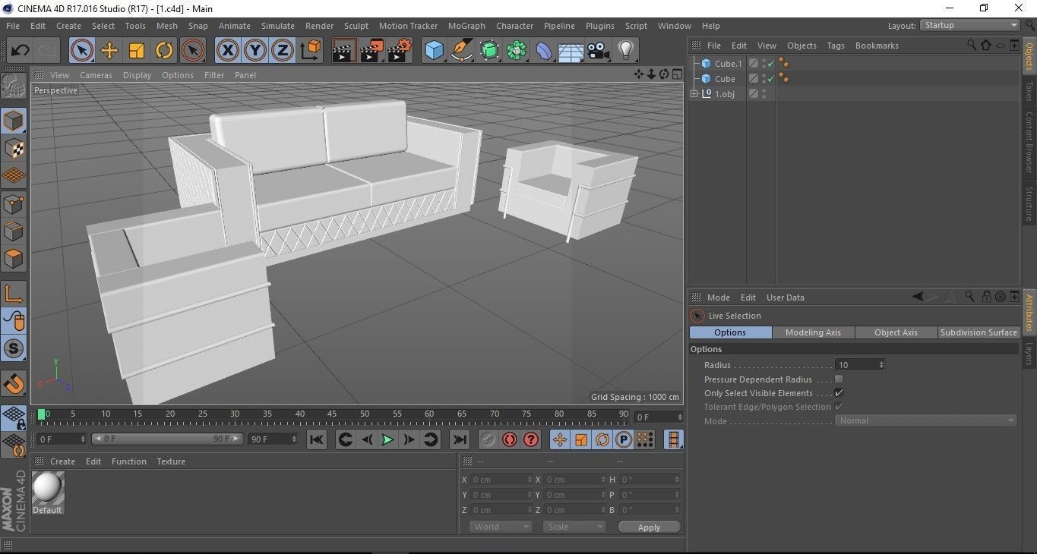Open the Scale coordinate dropdown
This screenshot has width=1037, height=554.
(x=574, y=527)
